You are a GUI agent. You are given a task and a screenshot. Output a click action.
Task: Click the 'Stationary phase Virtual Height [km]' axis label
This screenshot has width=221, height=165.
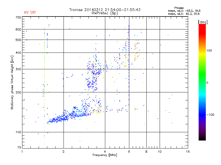coord(12,82)
